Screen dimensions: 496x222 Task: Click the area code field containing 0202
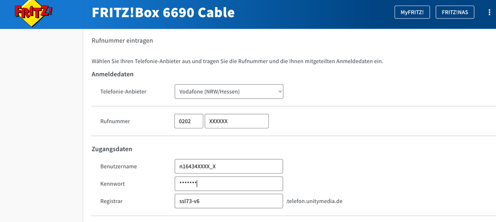pos(188,121)
